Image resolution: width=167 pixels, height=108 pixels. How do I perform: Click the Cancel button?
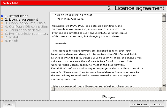9,104
